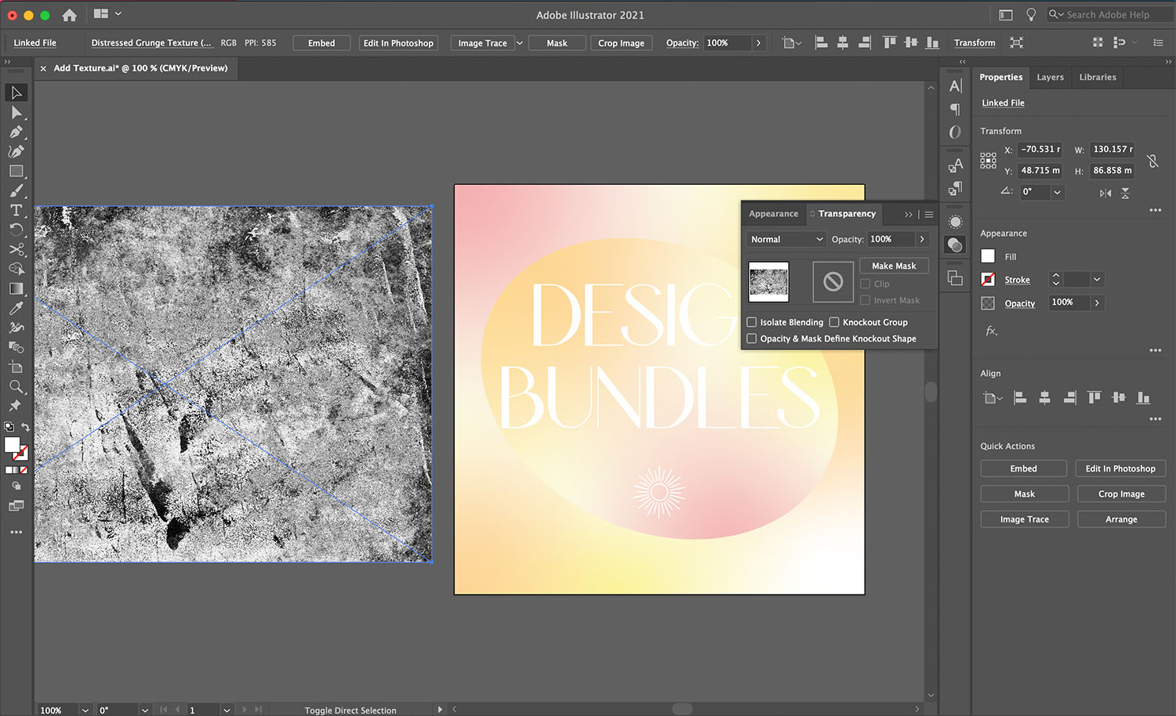Select the Selection tool arrow
1176x716 pixels.
click(x=16, y=92)
